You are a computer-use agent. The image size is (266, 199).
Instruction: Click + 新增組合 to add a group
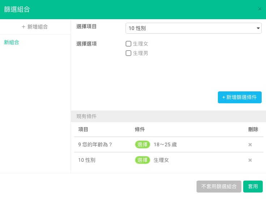pyautogui.click(x=35, y=27)
